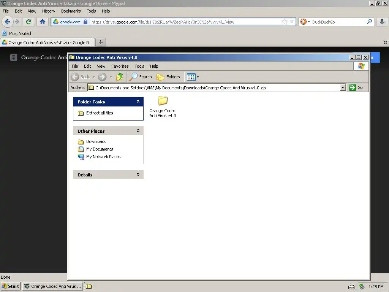The height and width of the screenshot is (292, 389).
Task: Open Downloads under Other Places
Action: coord(92,141)
